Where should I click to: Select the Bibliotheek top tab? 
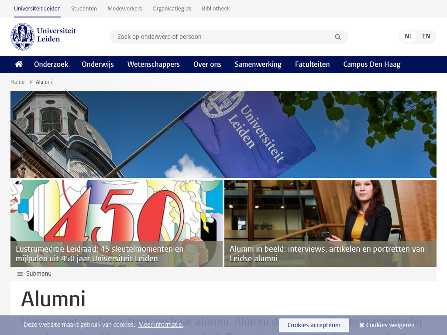(x=216, y=9)
